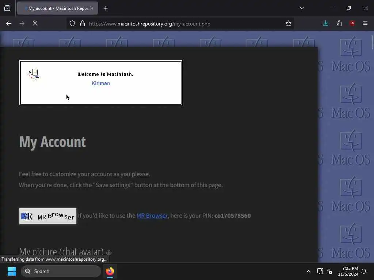Screen dimensions: 374x280
Task: Select the My account - Macintosh Repository tab
Action: 57,8
